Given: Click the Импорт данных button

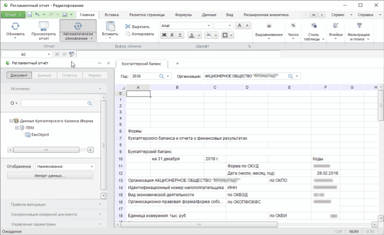Looking at the screenshot, I should (x=50, y=175).
